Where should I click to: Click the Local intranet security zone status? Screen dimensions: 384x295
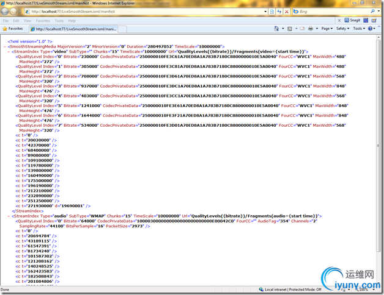(290, 290)
